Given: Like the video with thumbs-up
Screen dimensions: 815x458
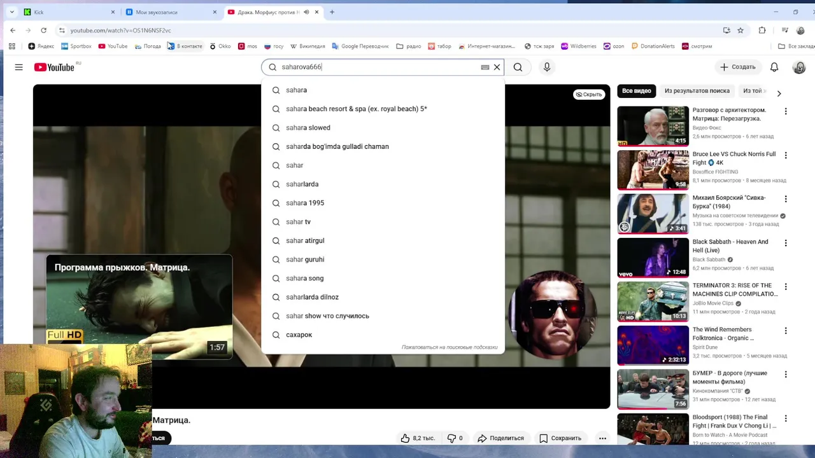Looking at the screenshot, I should click(417, 438).
